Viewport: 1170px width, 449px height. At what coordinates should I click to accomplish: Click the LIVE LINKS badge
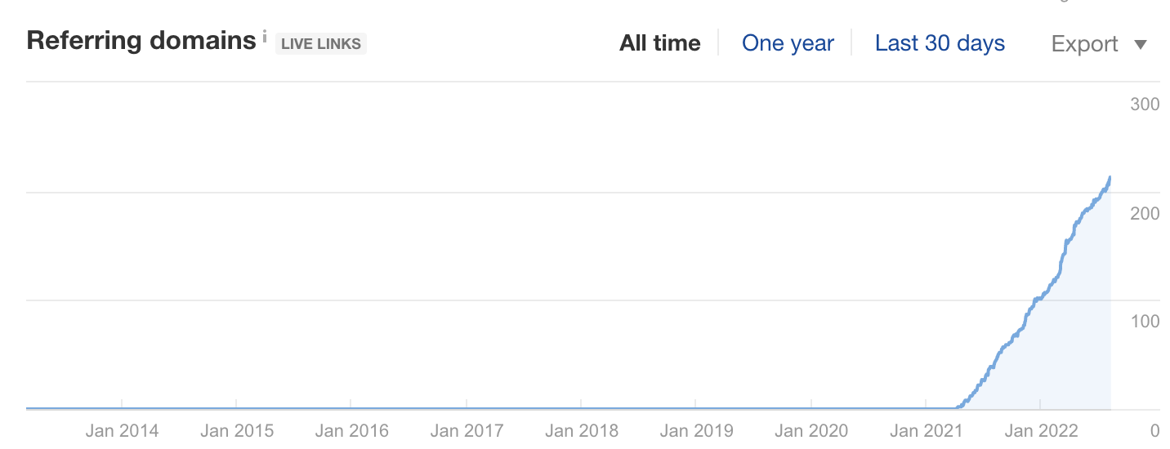pyautogui.click(x=321, y=44)
